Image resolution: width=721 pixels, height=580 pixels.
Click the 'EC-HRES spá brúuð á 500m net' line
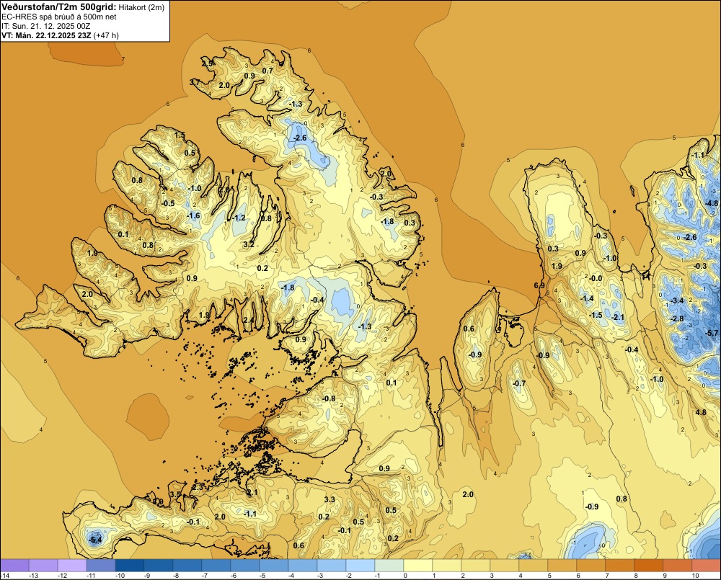59,17
